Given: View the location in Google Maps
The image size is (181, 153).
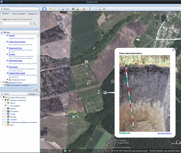Looking at the screenshot, I should (x=104, y=9).
